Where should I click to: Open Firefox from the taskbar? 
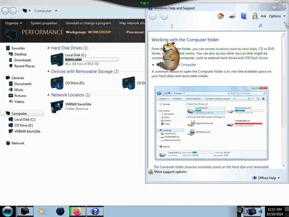(77, 211)
